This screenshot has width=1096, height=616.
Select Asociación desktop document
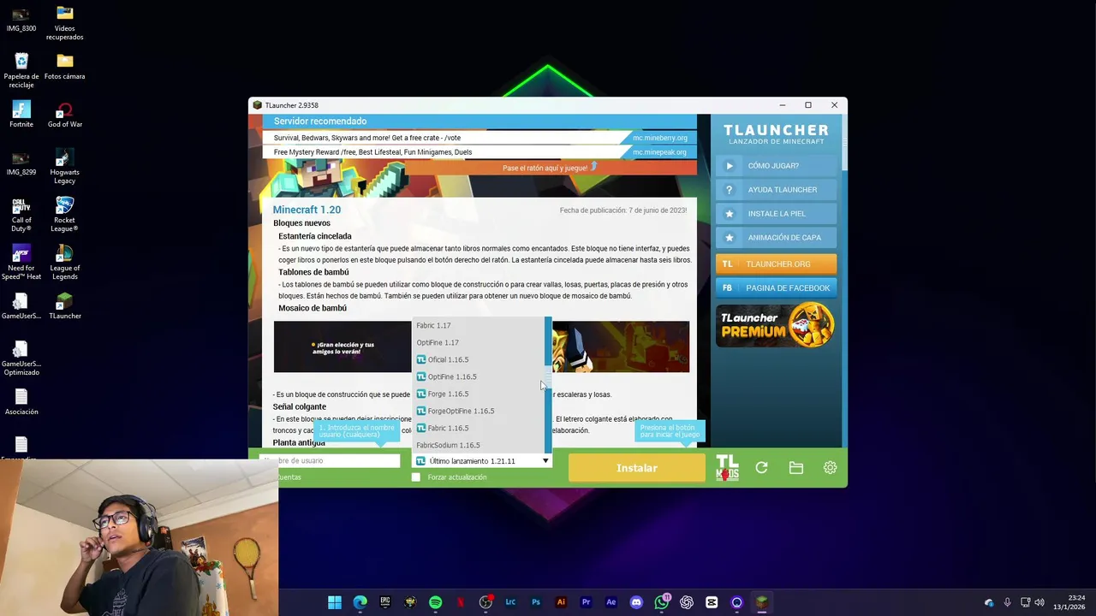(x=21, y=401)
